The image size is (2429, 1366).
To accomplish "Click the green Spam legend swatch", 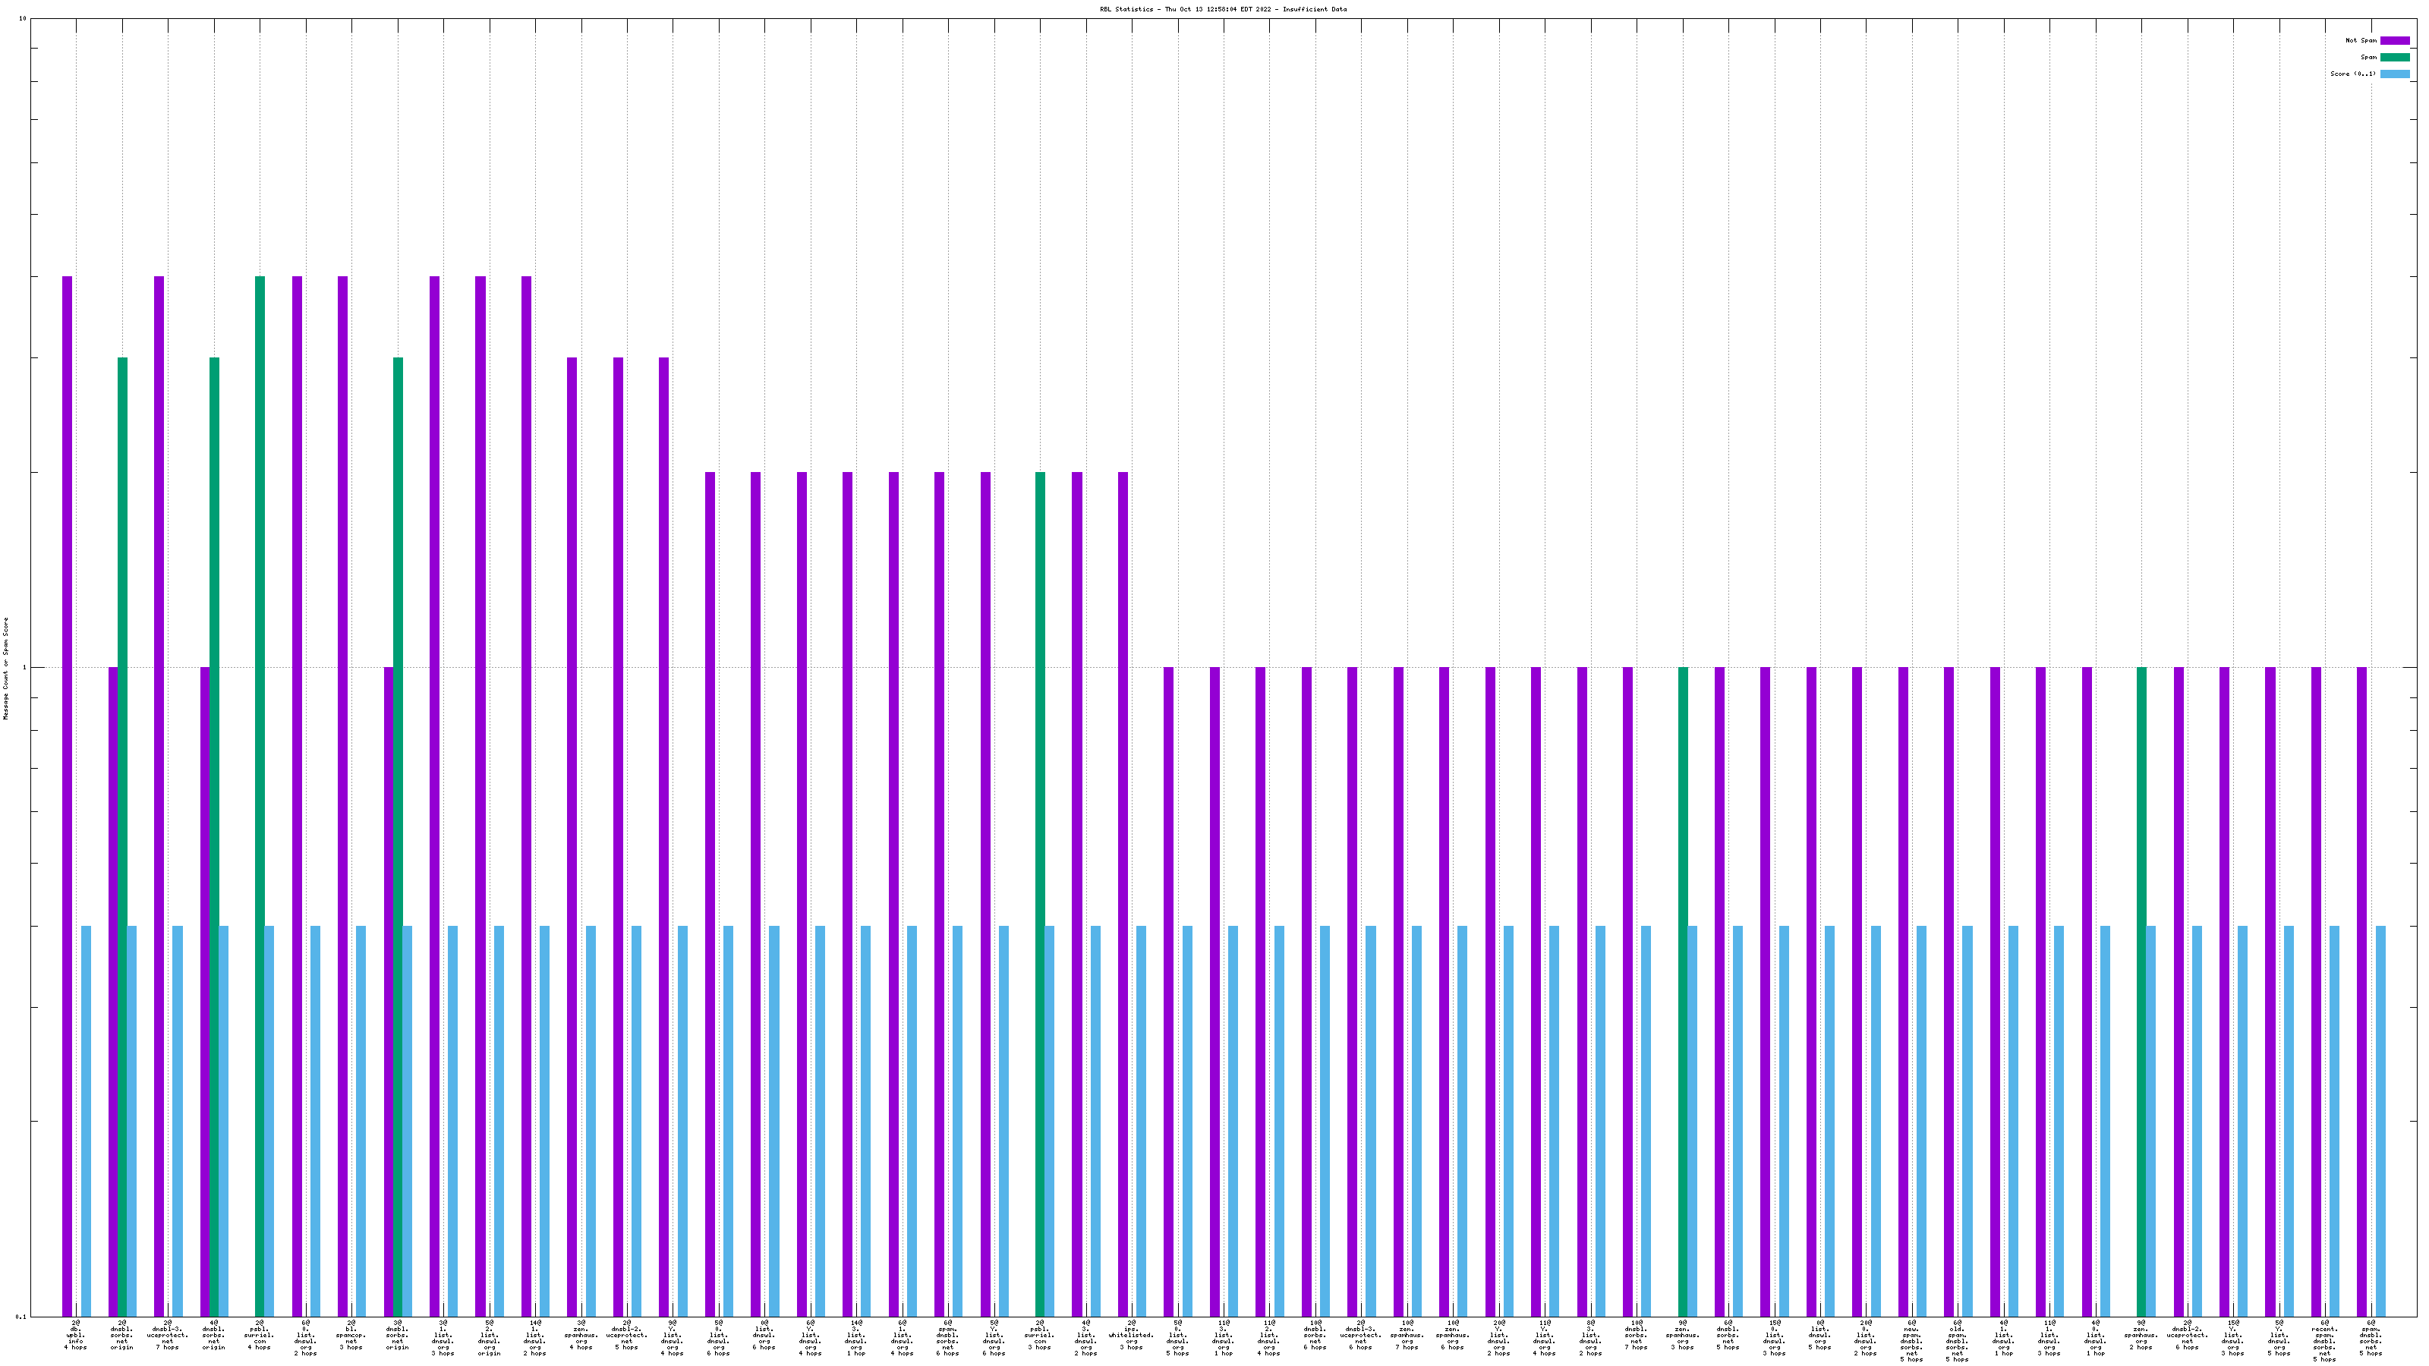I will point(2394,58).
